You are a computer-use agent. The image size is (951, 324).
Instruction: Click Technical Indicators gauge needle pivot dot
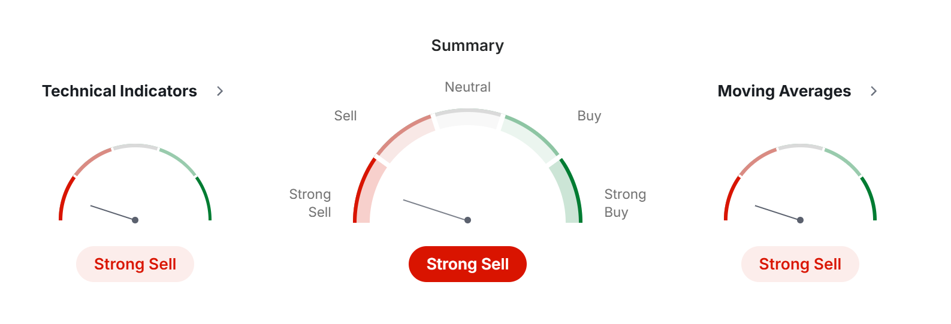click(x=135, y=220)
